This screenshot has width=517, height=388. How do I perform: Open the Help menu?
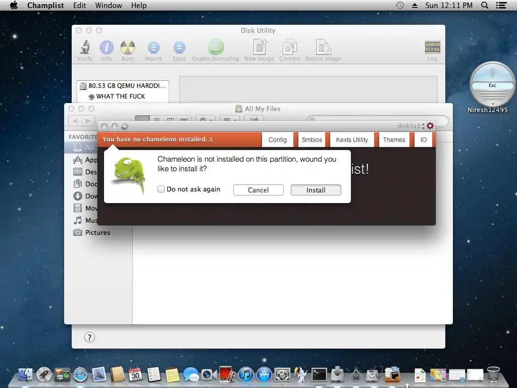tap(139, 5)
